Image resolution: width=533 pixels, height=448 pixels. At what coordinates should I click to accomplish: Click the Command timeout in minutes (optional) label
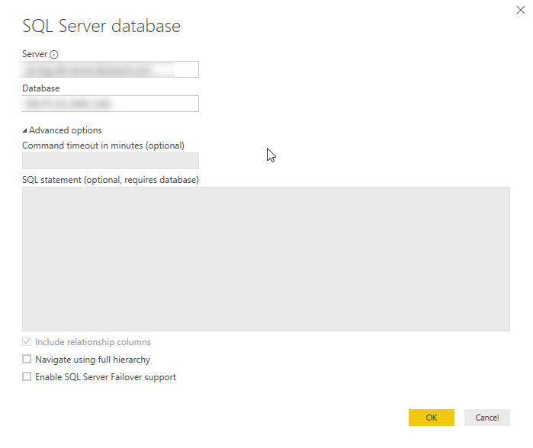tap(104, 146)
